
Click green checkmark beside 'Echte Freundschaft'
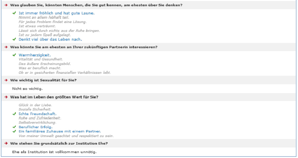[14, 114]
